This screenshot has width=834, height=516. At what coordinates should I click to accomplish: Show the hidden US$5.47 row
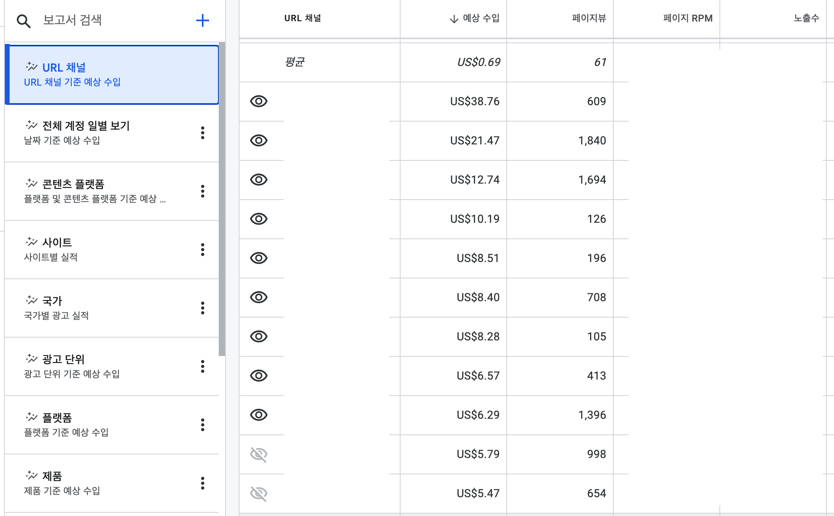pyautogui.click(x=258, y=494)
